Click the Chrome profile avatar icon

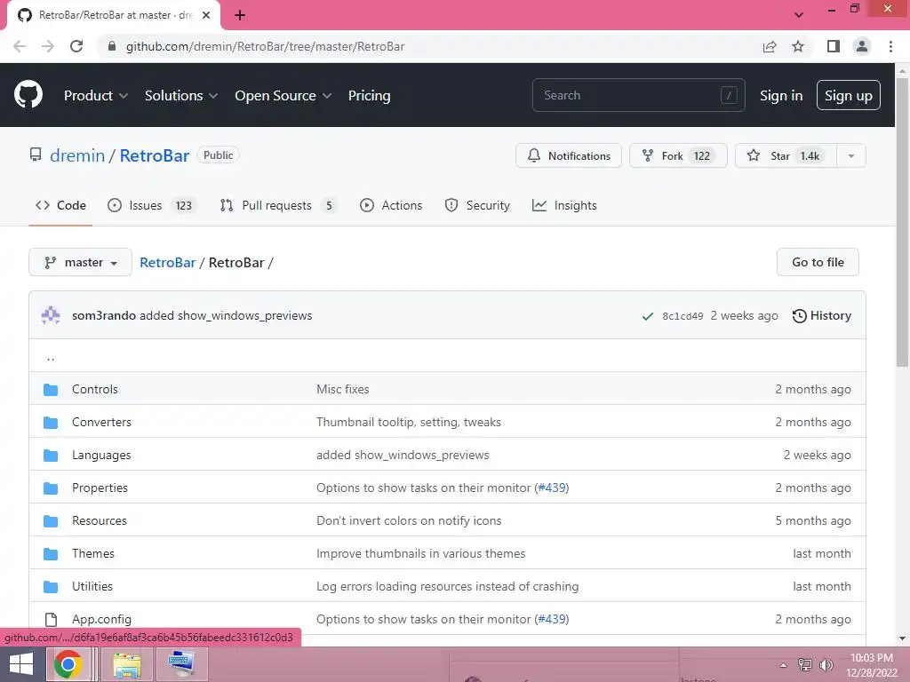862,46
